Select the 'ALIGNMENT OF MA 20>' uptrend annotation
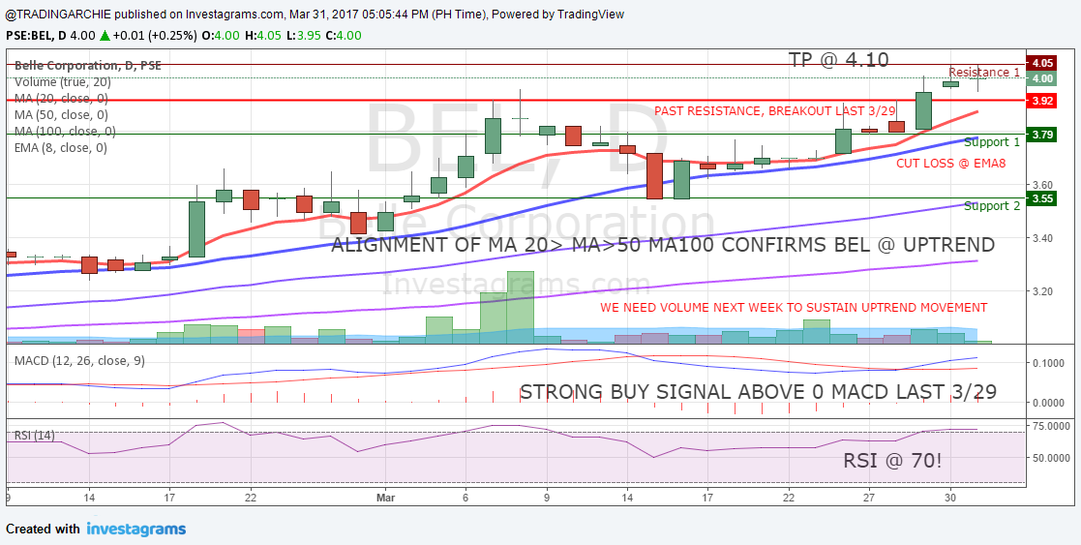Image resolution: width=1081 pixels, height=545 pixels. click(663, 245)
